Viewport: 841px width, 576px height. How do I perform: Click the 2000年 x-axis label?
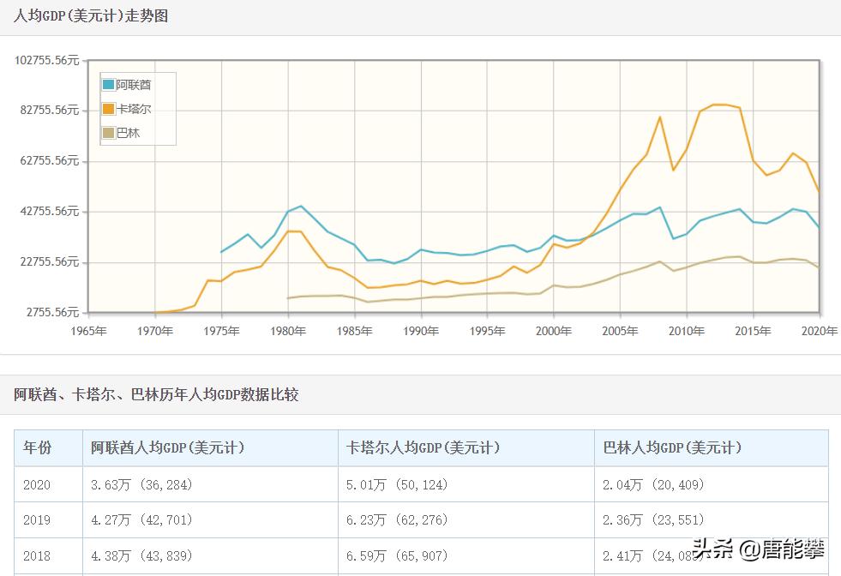pyautogui.click(x=553, y=332)
